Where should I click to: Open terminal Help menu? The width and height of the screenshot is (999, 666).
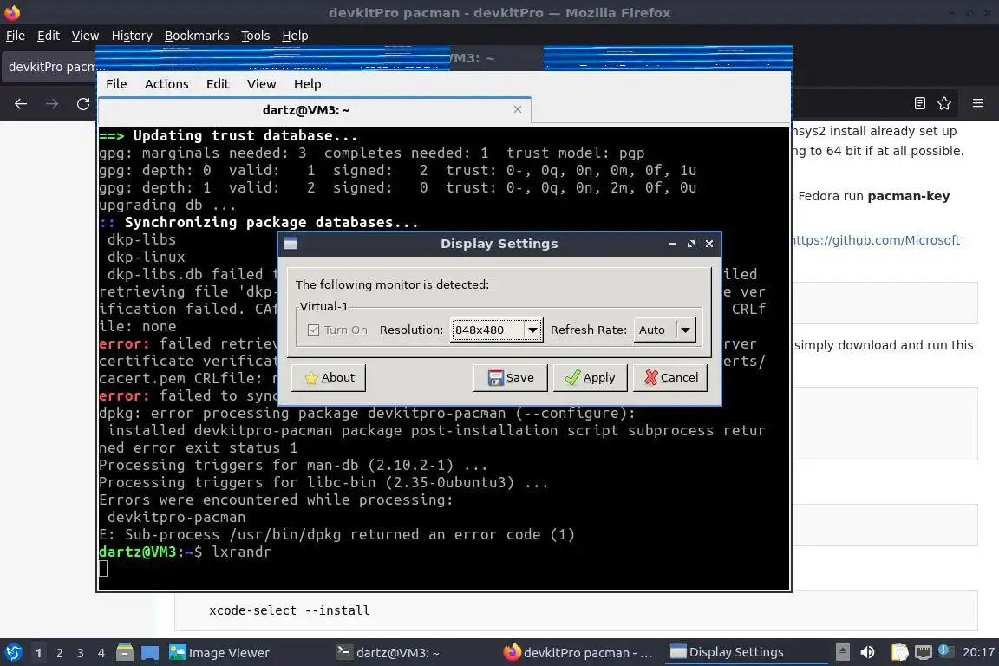(307, 84)
